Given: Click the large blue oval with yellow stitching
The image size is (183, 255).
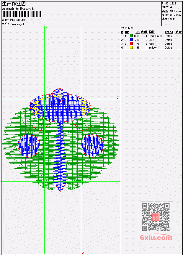Looking at the screenshot, I should (61, 108).
